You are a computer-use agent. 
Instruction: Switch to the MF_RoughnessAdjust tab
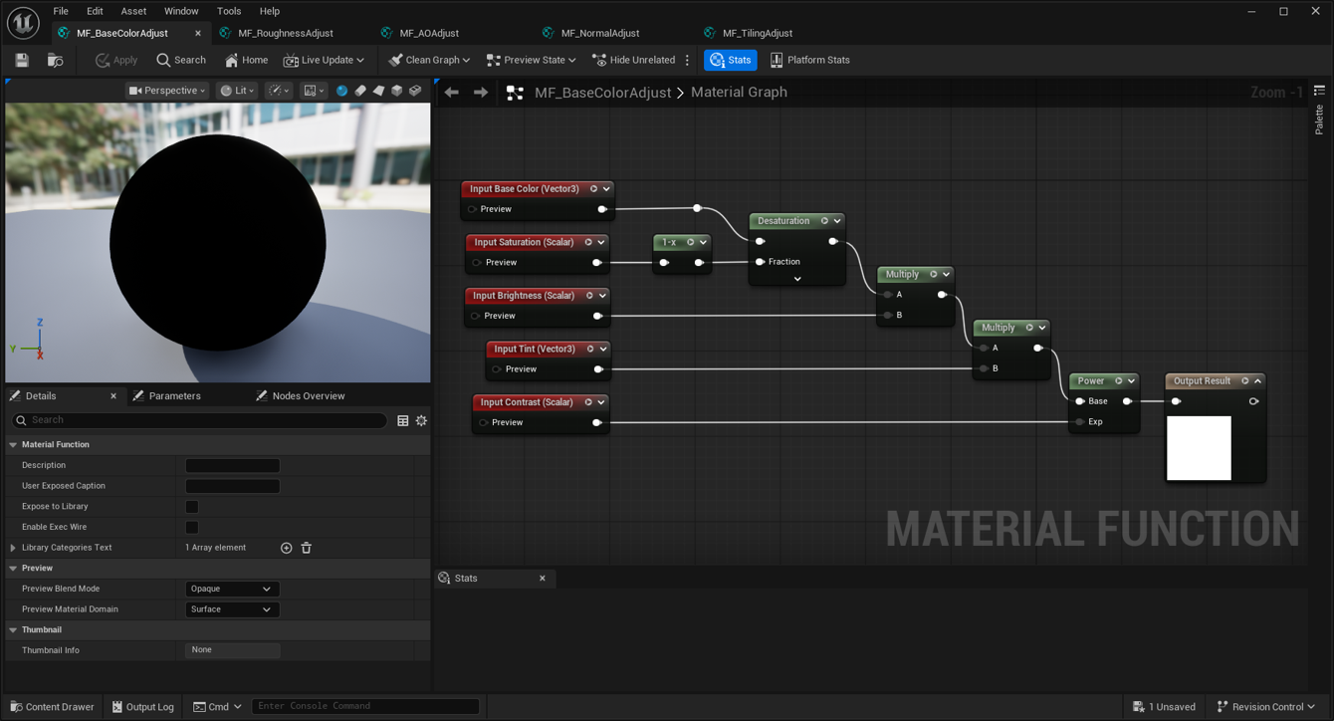pos(285,34)
